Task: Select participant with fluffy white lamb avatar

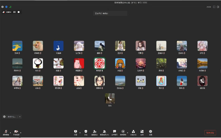Action: 79,46
